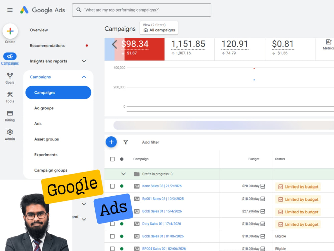Collapse the Drafts in progress row
Viewport: 334px width, 251px height.
(123, 174)
